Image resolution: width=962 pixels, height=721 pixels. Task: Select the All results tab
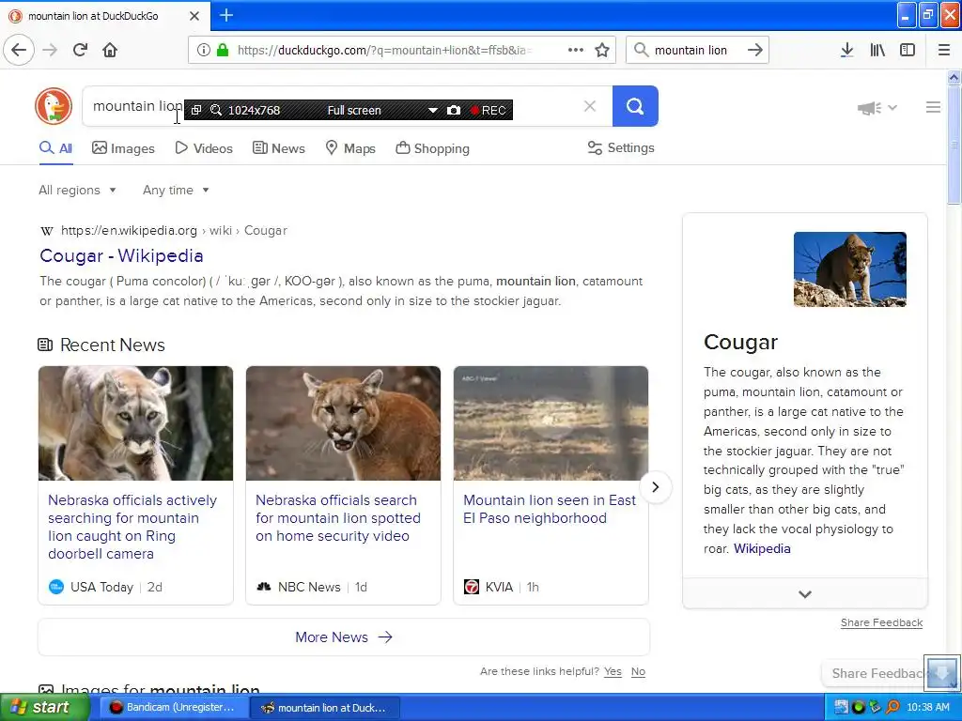click(55, 148)
